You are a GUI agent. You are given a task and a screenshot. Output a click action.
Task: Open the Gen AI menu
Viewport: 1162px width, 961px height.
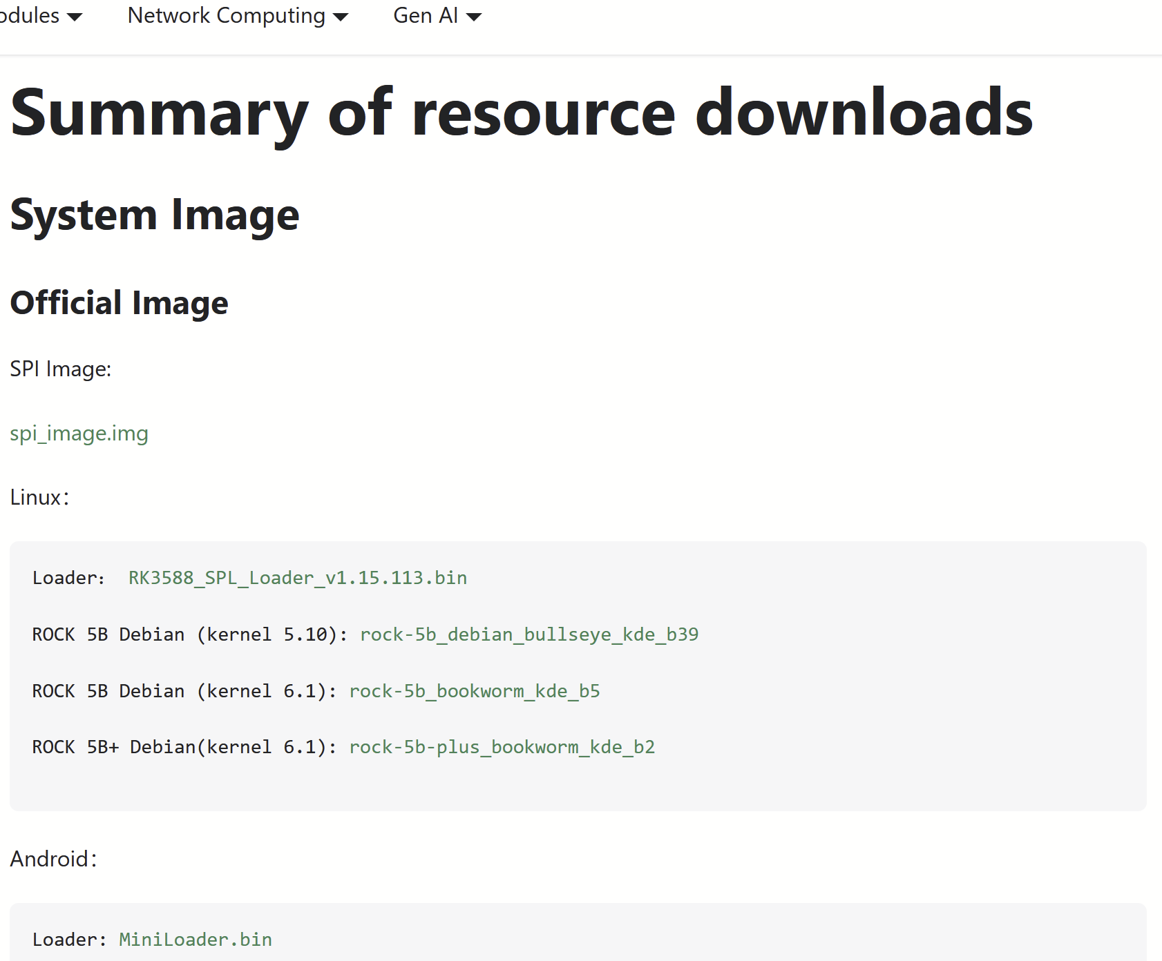[437, 16]
